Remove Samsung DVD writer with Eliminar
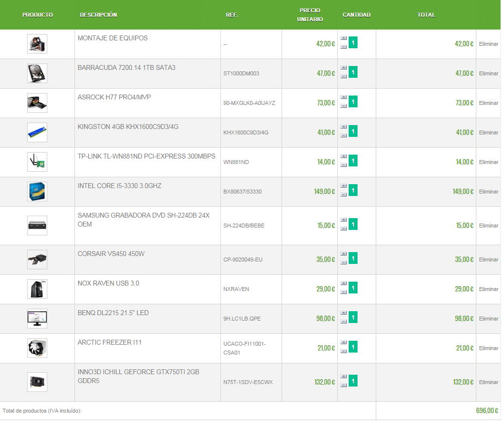The height and width of the screenshot is (421, 503). click(489, 225)
